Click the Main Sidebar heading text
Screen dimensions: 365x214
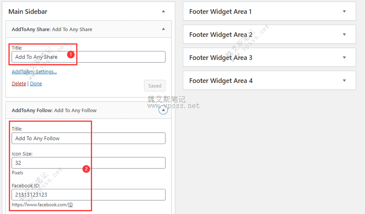(x=28, y=11)
